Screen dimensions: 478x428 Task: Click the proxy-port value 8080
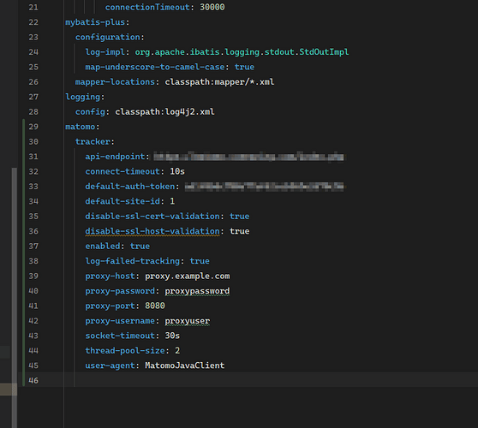click(155, 306)
